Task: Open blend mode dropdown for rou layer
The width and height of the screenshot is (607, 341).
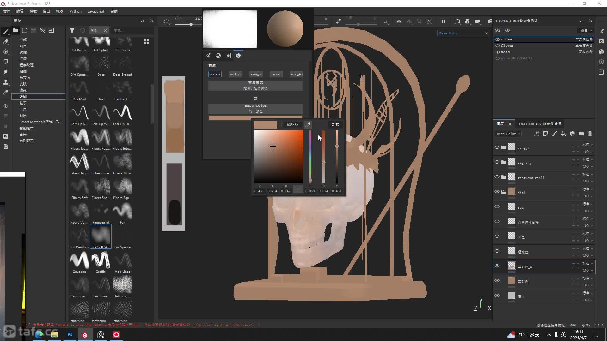Action: click(588, 204)
